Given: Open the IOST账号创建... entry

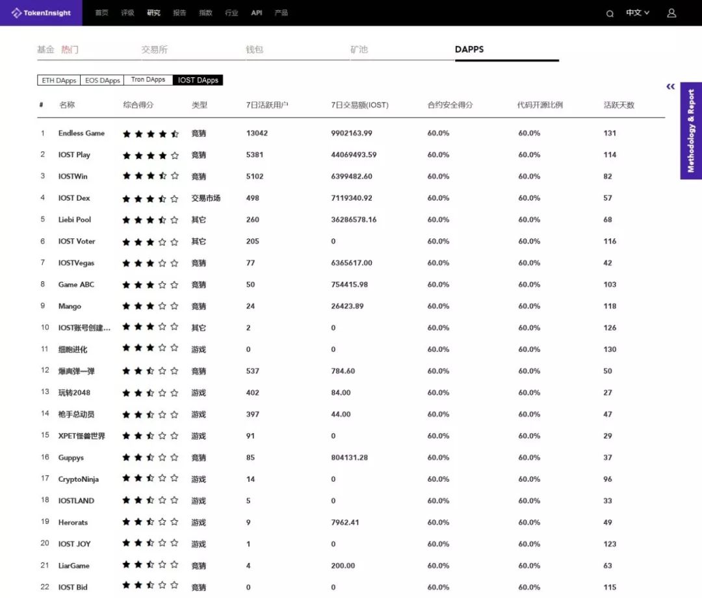Looking at the screenshot, I should [84, 327].
